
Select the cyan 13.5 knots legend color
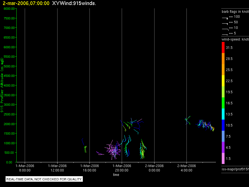click(223, 114)
